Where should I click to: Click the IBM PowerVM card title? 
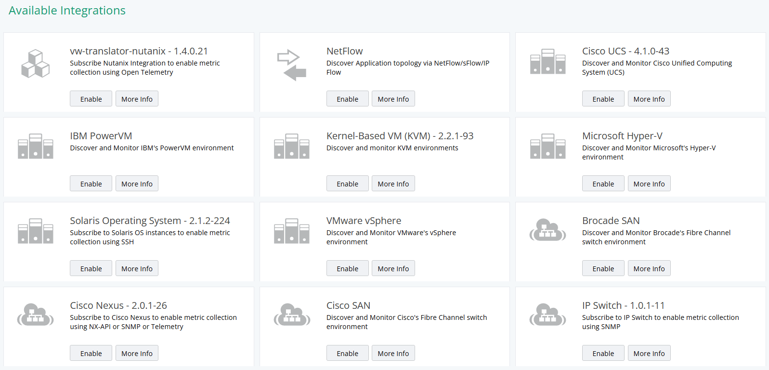point(101,136)
